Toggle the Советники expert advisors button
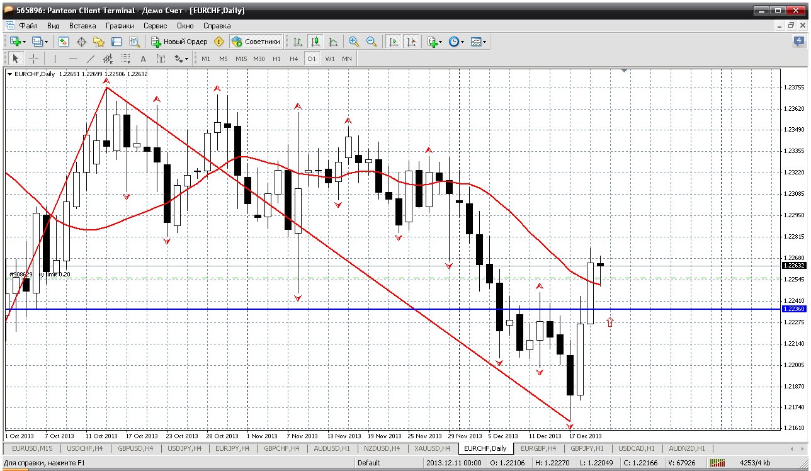This screenshot has width=811, height=471. point(256,42)
